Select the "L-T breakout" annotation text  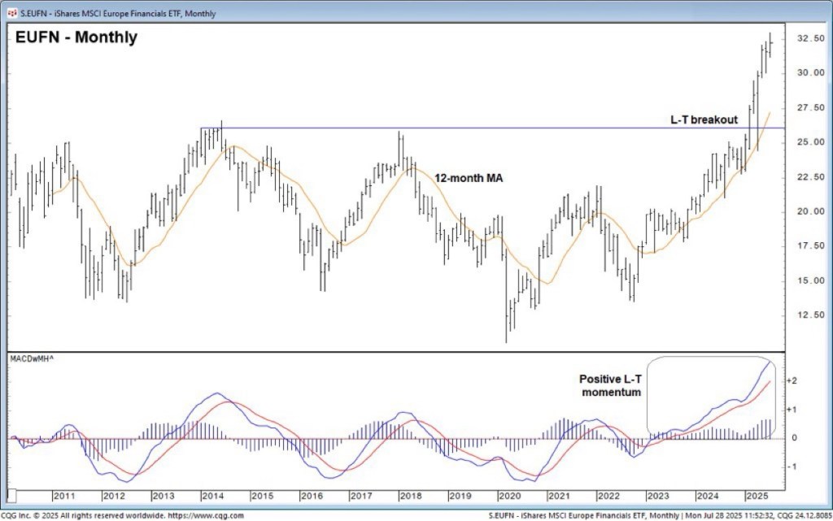tap(704, 119)
